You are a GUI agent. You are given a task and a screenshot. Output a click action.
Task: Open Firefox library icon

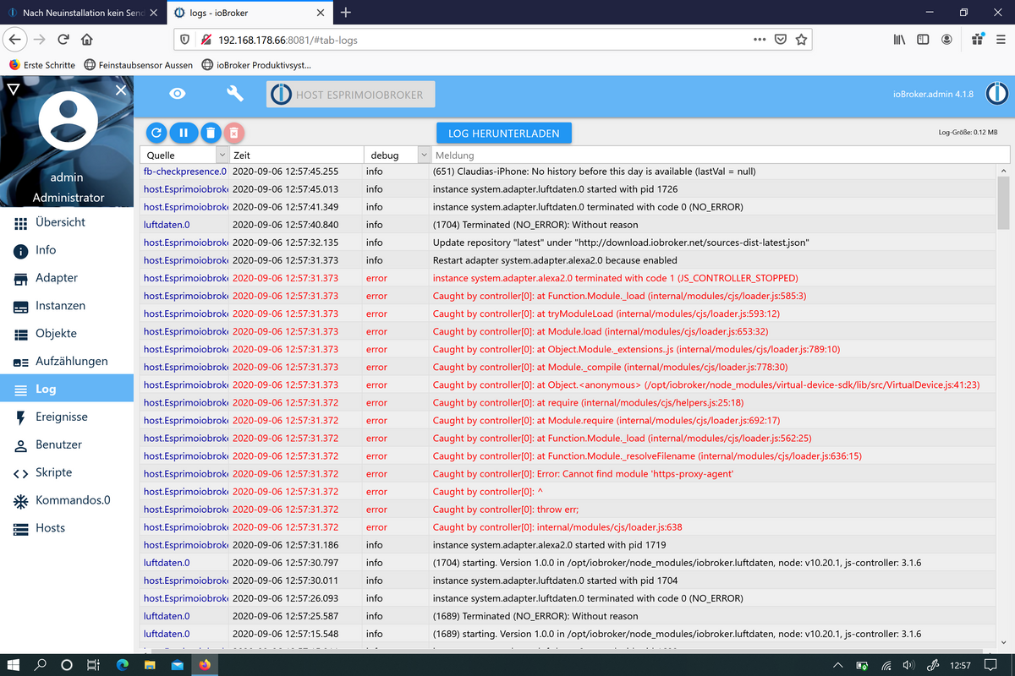coord(900,40)
